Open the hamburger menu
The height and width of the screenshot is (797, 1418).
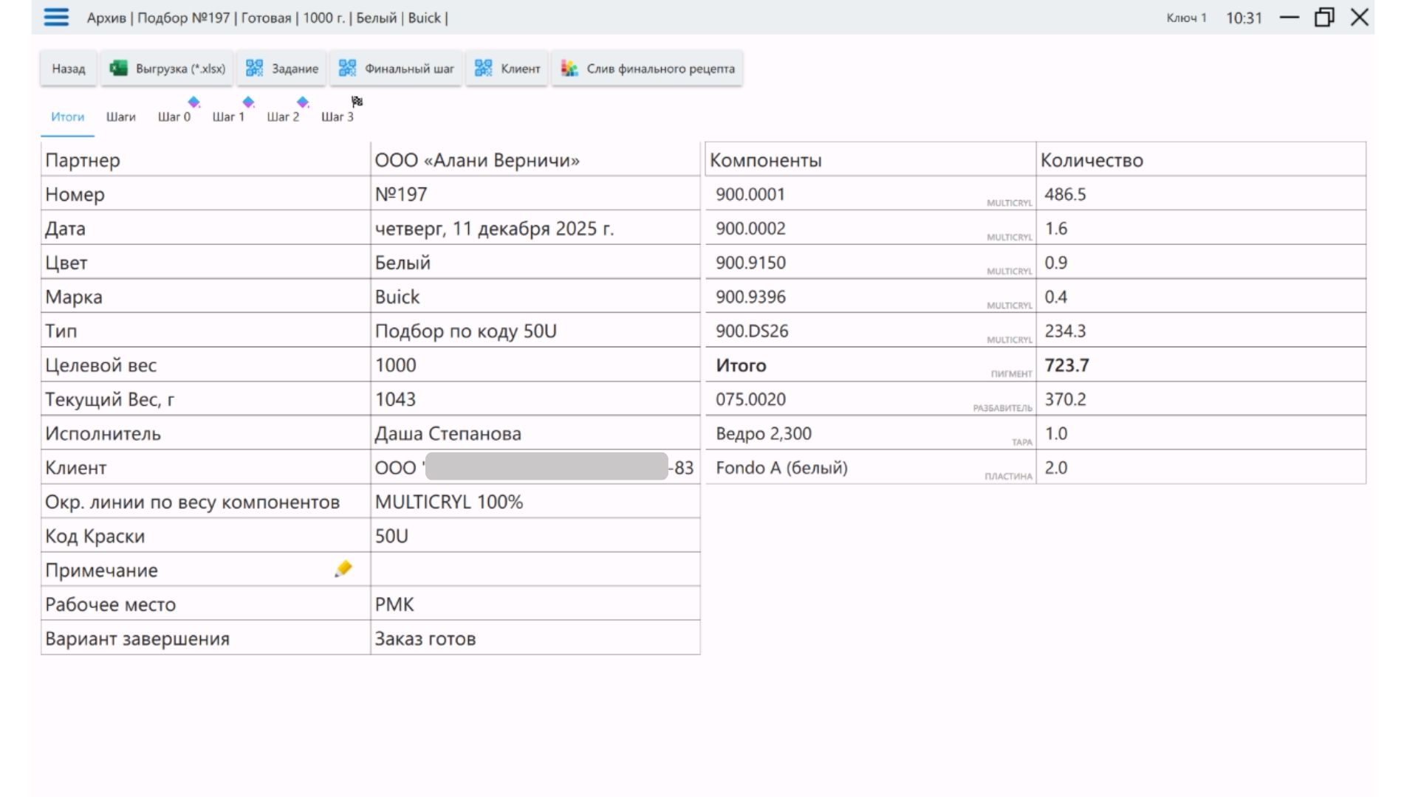[56, 18]
